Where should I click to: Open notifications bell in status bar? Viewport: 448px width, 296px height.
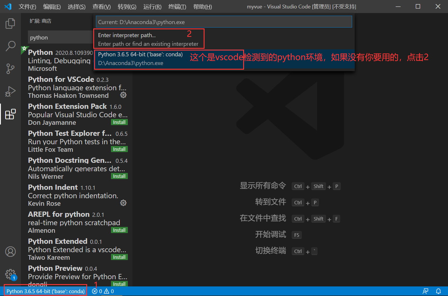[438, 291]
